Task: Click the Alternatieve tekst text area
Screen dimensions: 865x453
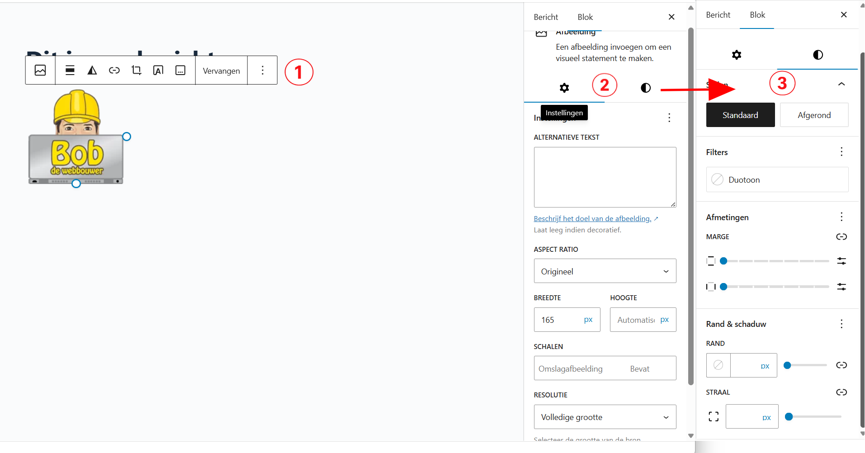Action: pyautogui.click(x=605, y=177)
